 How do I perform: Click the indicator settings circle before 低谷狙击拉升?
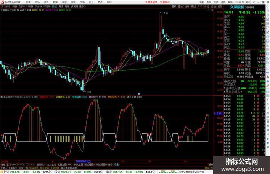(x=1, y=97)
